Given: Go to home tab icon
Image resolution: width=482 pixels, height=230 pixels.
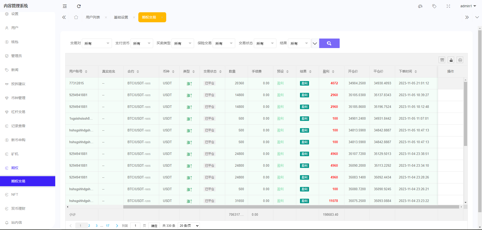Looking at the screenshot, I should 76,17.
